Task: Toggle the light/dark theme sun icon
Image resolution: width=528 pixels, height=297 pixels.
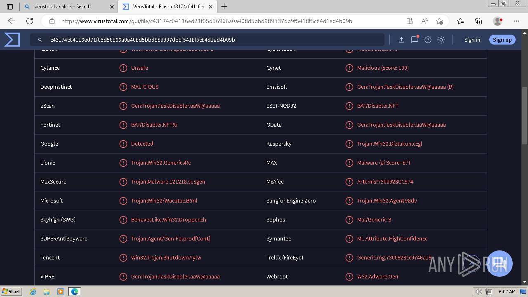Action: pyautogui.click(x=441, y=40)
